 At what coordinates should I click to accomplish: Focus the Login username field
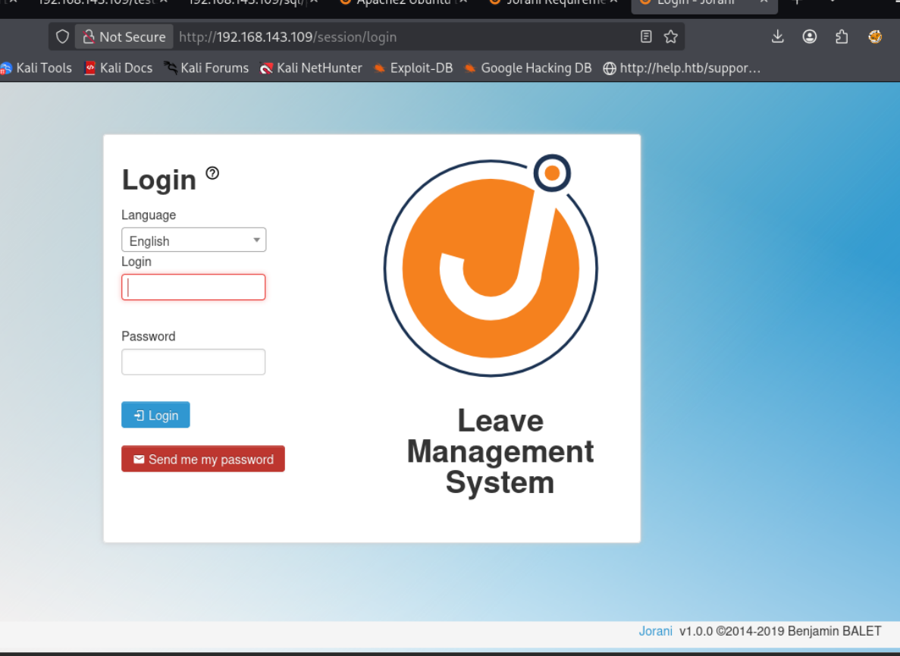point(193,287)
